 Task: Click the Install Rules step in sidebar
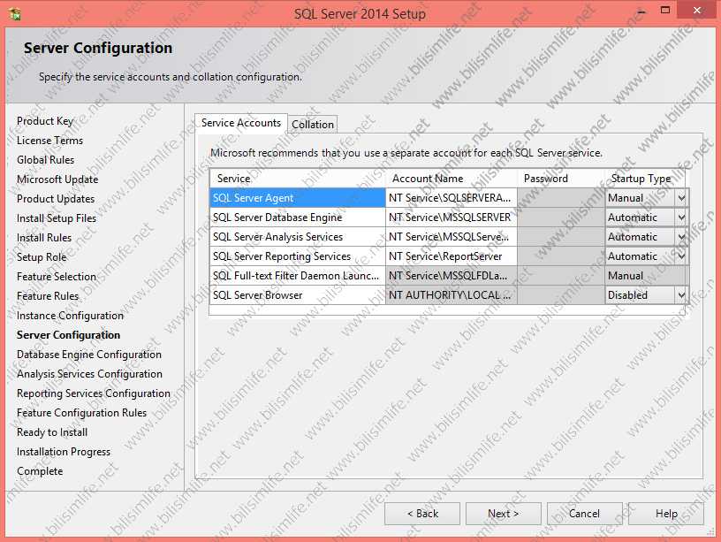coord(44,238)
